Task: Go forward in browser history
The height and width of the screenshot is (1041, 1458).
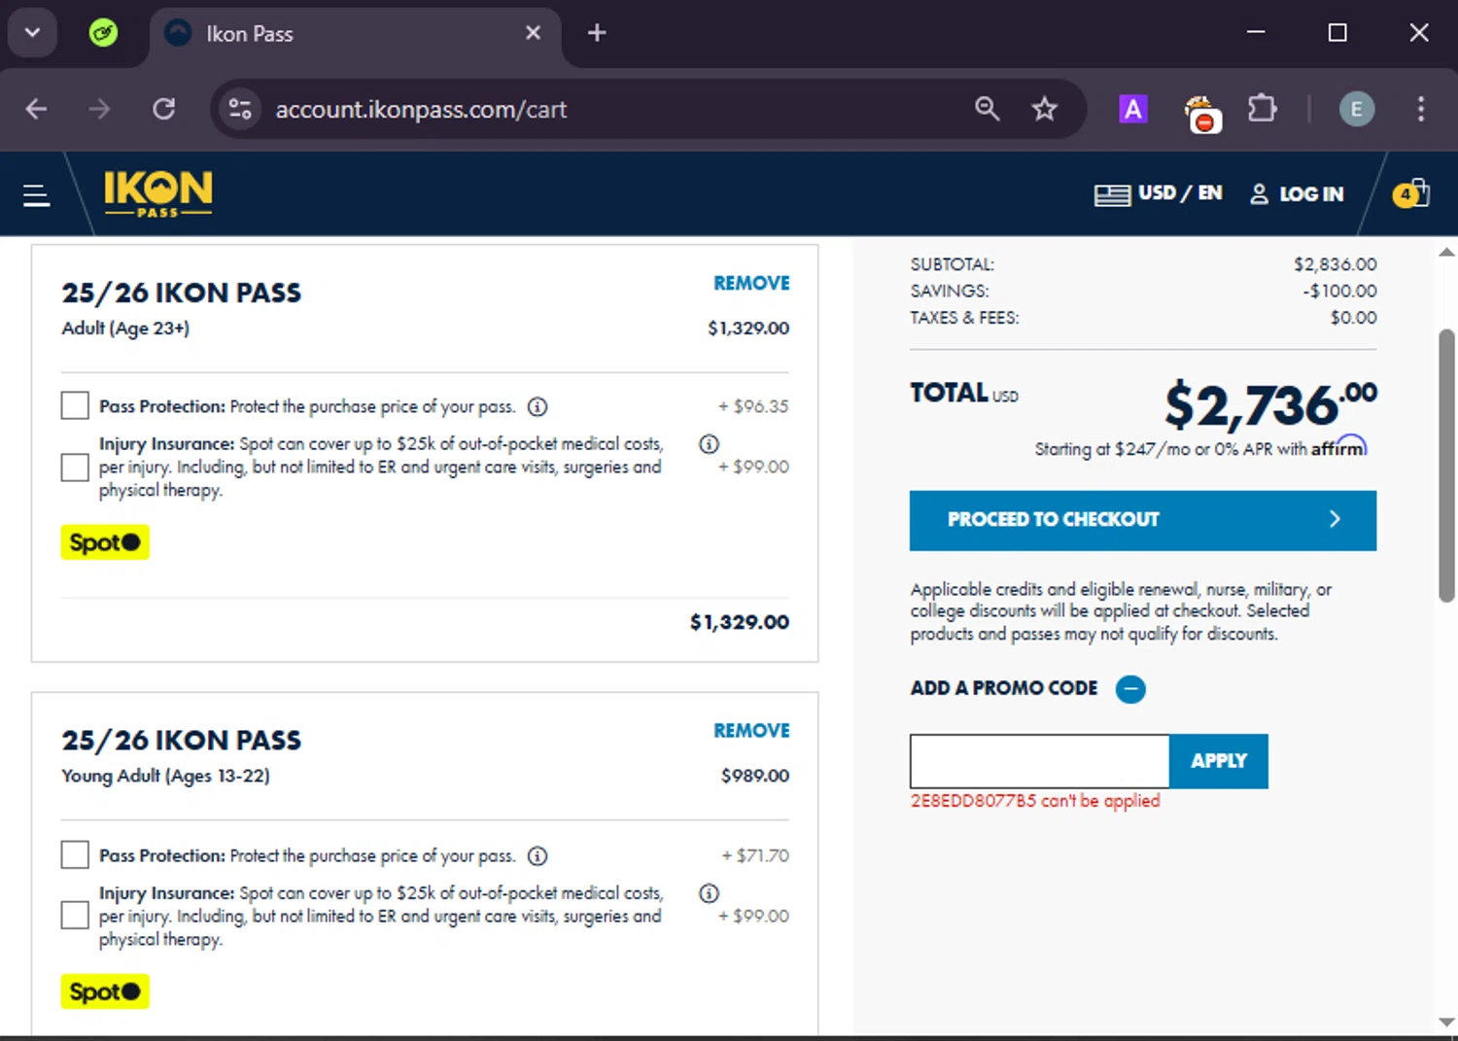Action: pos(99,109)
